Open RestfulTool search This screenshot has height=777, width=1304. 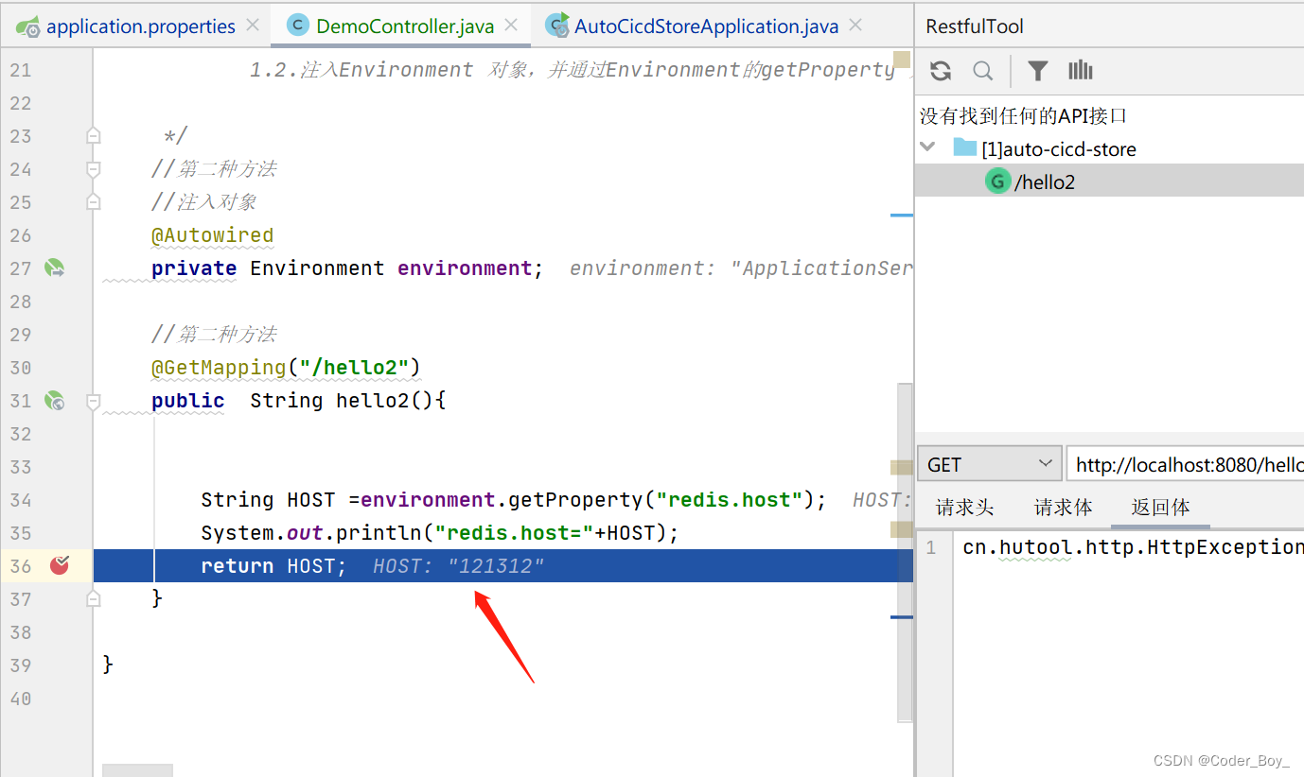(983, 71)
